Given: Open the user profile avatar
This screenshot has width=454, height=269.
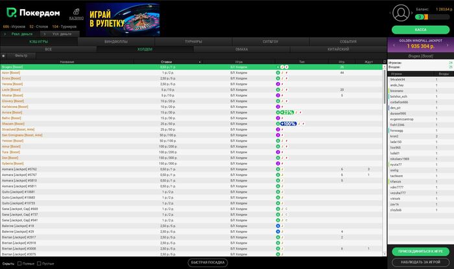Looking at the screenshot, I should point(401,13).
